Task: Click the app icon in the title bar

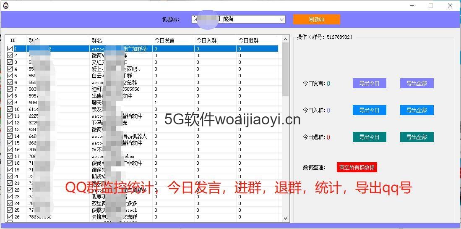Action: [5, 5]
